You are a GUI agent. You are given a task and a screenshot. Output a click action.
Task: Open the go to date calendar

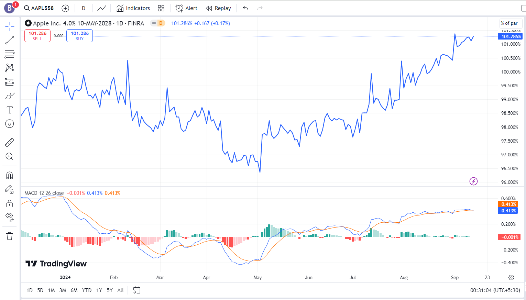click(136, 290)
